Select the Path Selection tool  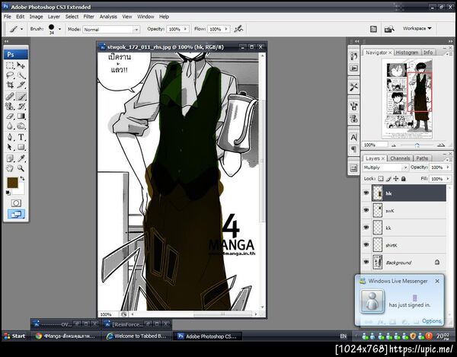(x=10, y=147)
